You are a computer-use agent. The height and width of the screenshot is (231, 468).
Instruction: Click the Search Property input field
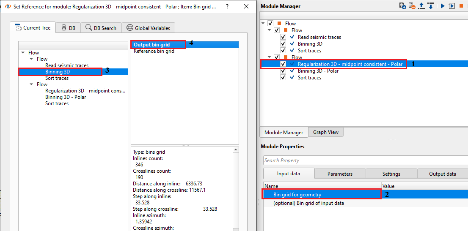(x=365, y=160)
